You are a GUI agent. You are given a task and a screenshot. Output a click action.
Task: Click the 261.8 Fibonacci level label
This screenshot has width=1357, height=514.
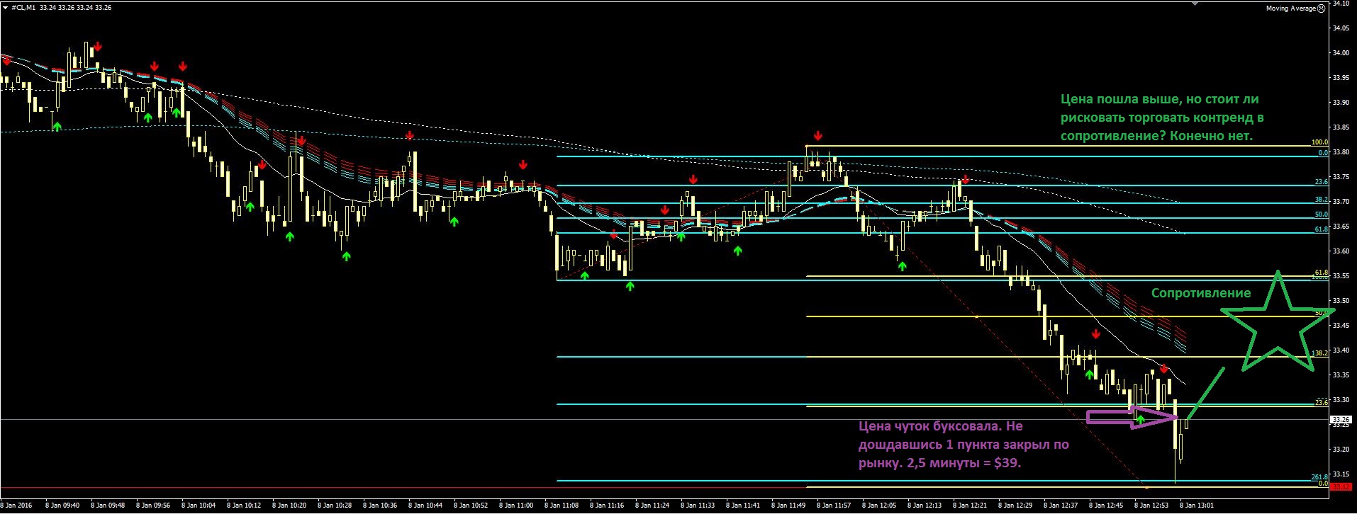click(x=1319, y=477)
